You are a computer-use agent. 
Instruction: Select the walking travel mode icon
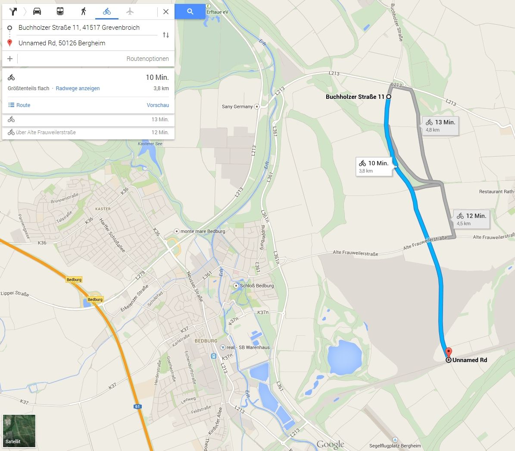(84, 12)
